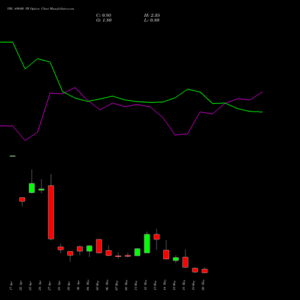The image size is (300, 300).
Task: Click the chart title text at top left
Action: 40,9
